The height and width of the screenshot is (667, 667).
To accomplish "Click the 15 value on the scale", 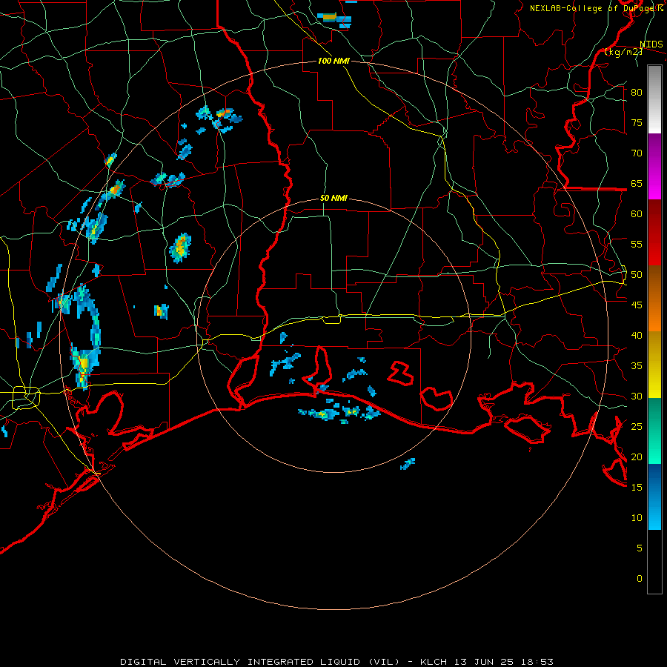I will coord(637,488).
